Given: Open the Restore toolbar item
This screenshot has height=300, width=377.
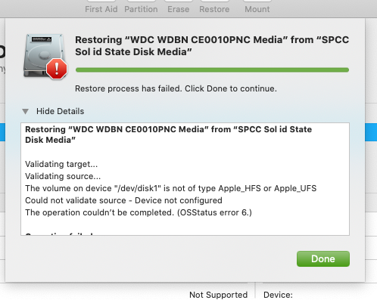Looking at the screenshot, I should coord(214,9).
